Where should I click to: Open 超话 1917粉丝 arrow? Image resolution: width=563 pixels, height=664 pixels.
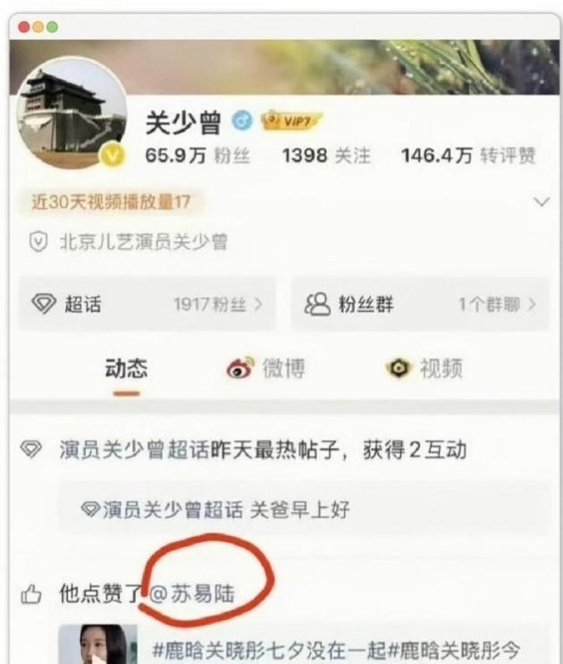click(x=257, y=304)
